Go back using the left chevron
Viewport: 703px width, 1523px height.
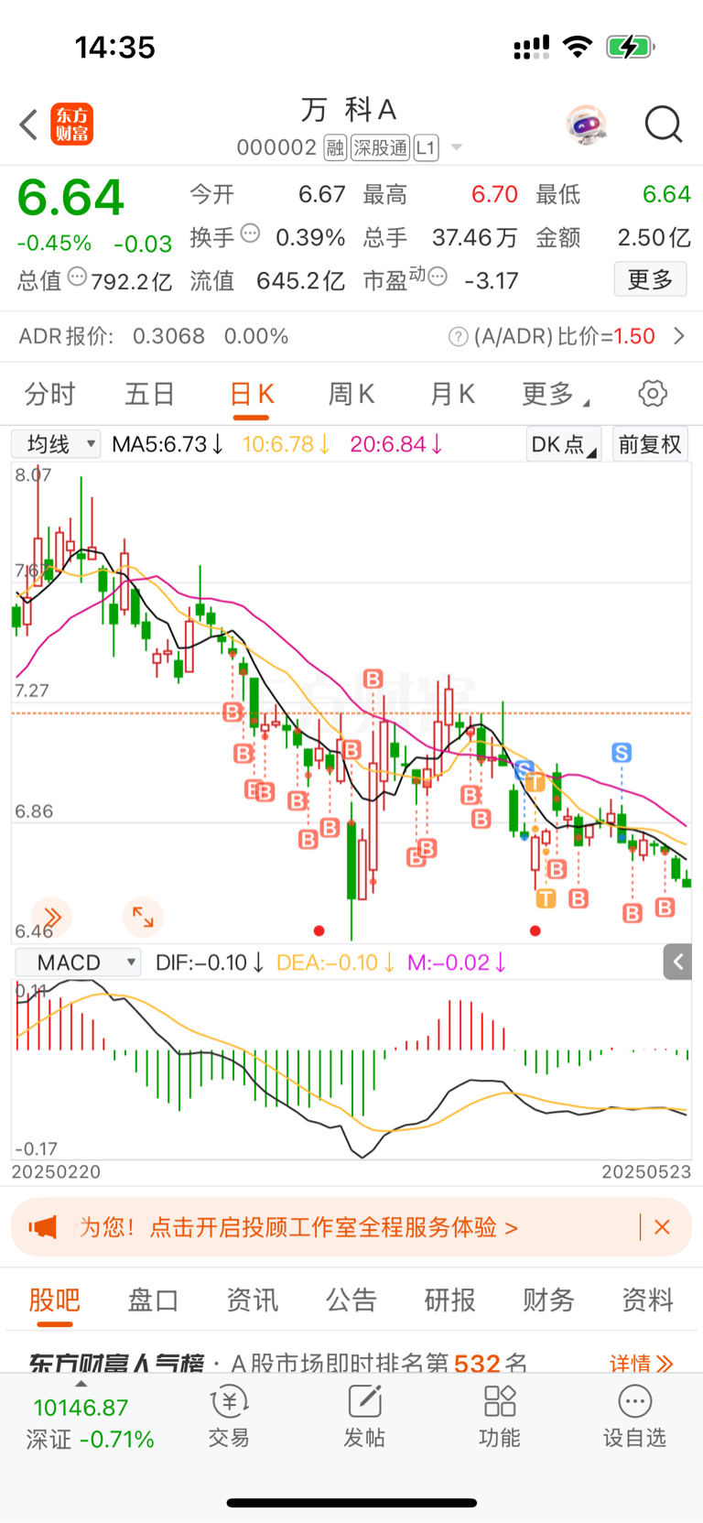click(28, 125)
